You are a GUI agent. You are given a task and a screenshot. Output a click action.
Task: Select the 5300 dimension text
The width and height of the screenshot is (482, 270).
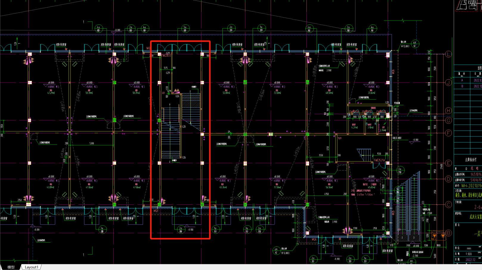(92, 143)
